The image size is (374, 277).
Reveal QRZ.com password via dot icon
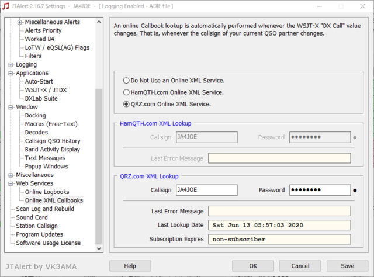point(355,191)
